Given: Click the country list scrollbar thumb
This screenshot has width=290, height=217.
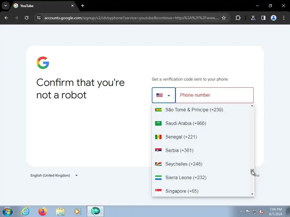Looking at the screenshot, I should coord(252,172).
